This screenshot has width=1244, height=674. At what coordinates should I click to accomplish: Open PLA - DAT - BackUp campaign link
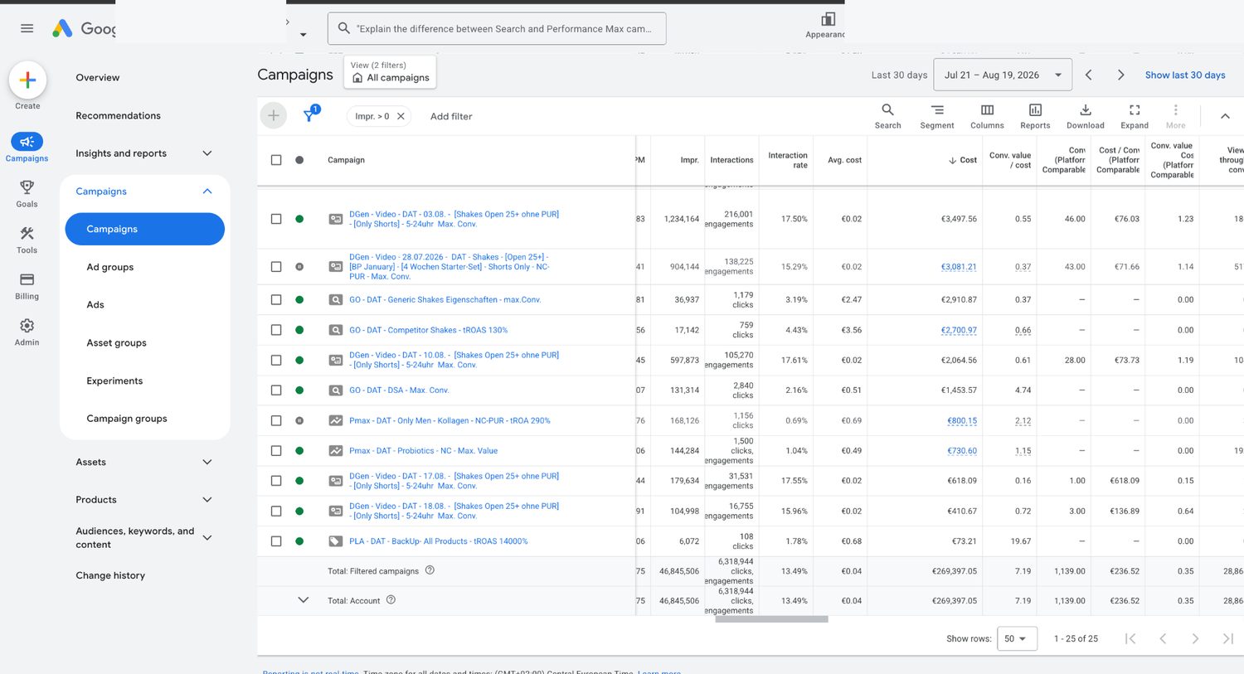(438, 541)
